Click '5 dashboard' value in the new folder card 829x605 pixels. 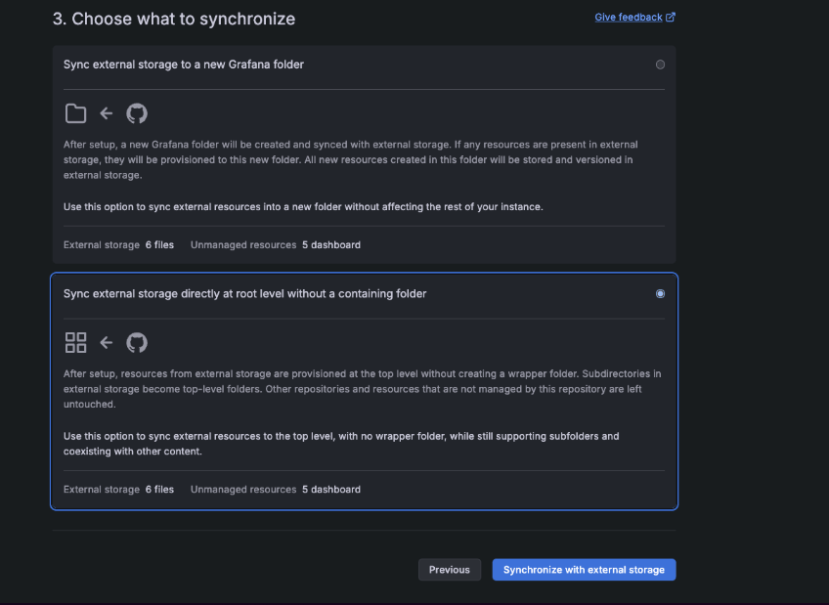point(331,244)
